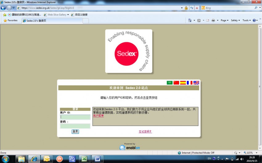Open Windows Explorer from the taskbar
Viewport: 262px width, 163px height.
21,159
